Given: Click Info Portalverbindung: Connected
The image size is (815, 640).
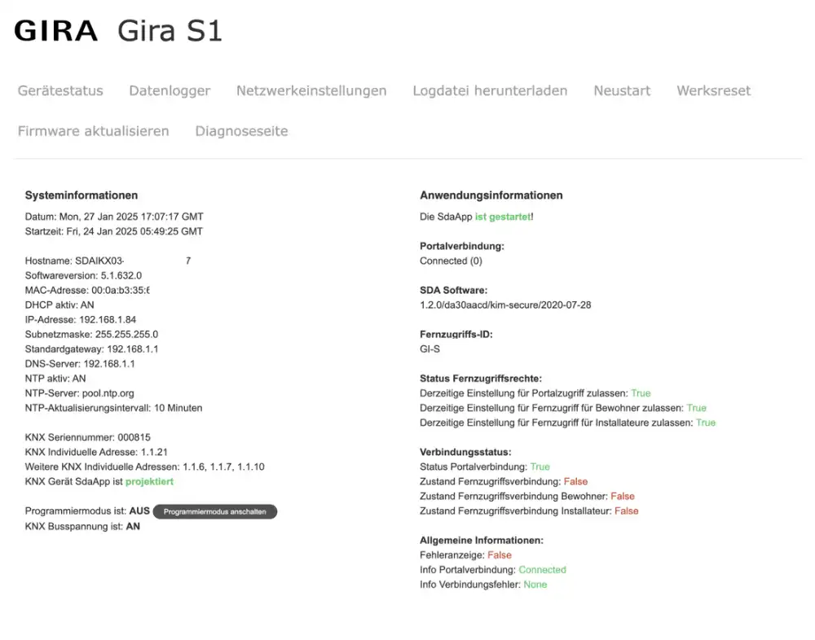Looking at the screenshot, I should click(x=493, y=570).
